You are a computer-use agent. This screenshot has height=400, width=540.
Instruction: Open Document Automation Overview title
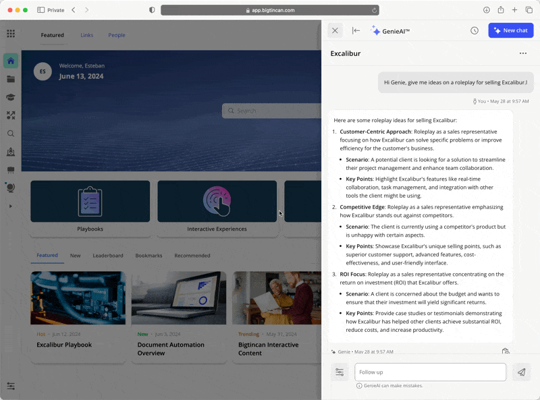pyautogui.click(x=171, y=349)
